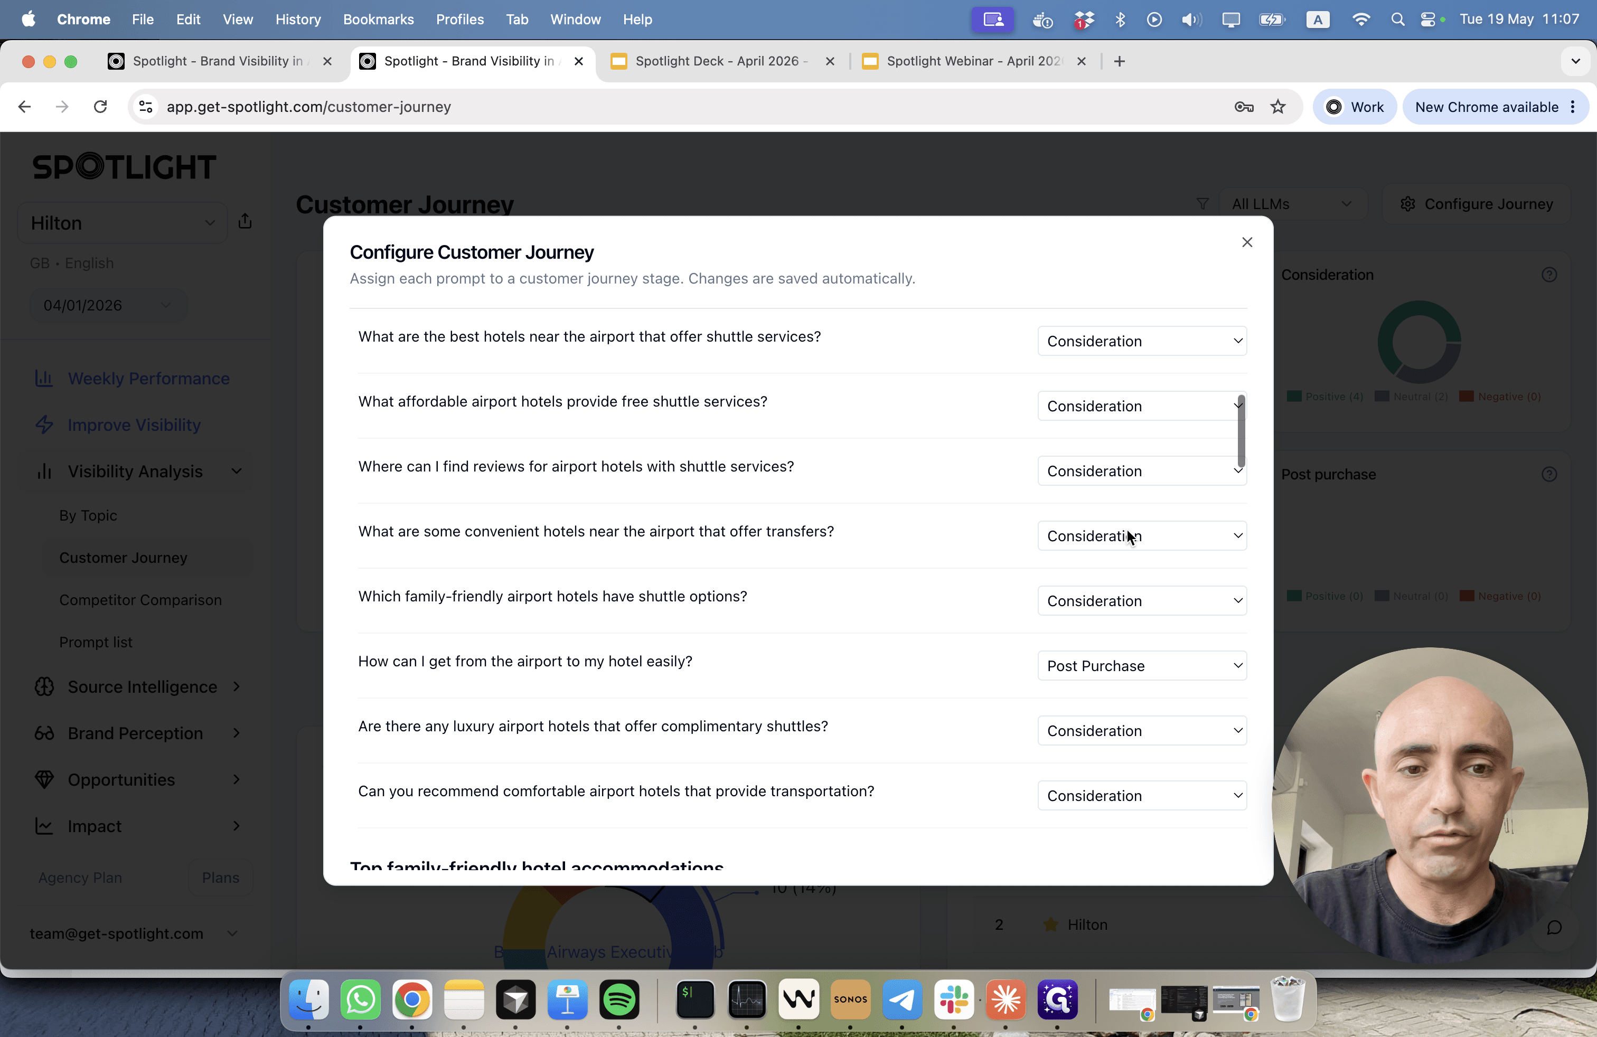The width and height of the screenshot is (1597, 1037).
Task: Click the dialog's vertical scrollbar thumb
Action: click(1241, 431)
